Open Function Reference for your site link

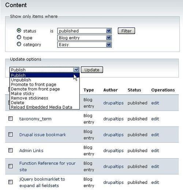coord(47,167)
